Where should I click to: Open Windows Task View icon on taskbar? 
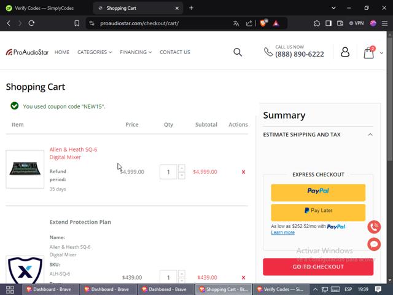(x=10, y=289)
